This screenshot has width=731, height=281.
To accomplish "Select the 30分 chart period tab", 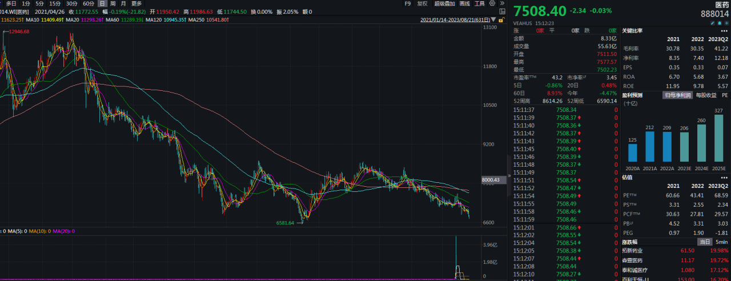I will pos(71,3).
